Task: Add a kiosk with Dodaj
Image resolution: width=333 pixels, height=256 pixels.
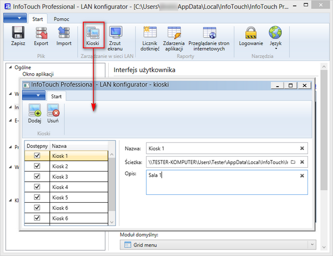Action: point(34,113)
